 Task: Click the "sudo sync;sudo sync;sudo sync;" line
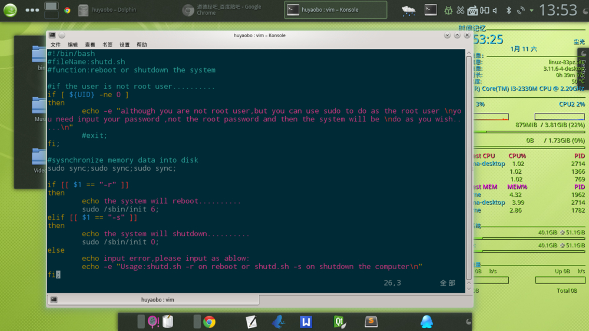tap(112, 168)
